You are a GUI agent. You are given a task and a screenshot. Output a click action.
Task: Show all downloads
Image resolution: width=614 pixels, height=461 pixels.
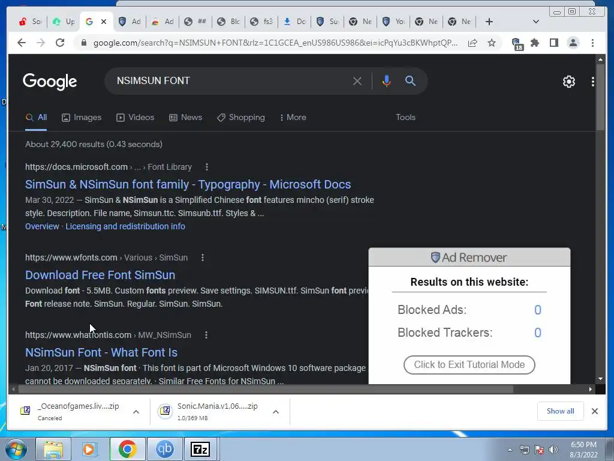coord(561,411)
